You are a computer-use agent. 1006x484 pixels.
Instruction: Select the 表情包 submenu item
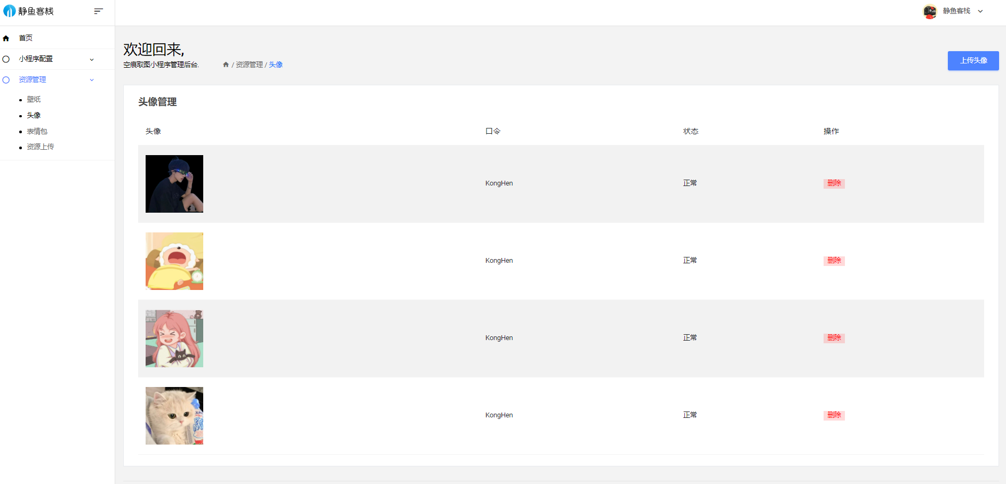pyautogui.click(x=37, y=131)
